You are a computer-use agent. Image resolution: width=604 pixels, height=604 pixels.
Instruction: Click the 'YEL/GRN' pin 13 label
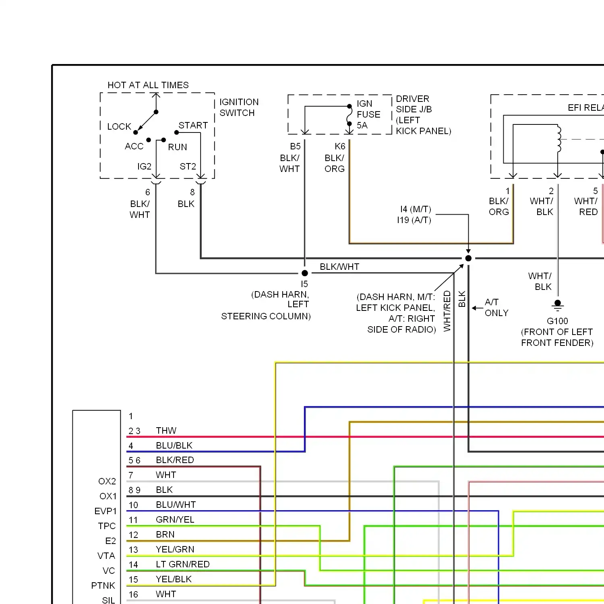coord(175,549)
